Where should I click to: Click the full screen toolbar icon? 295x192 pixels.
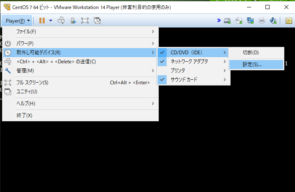[x=85, y=21]
